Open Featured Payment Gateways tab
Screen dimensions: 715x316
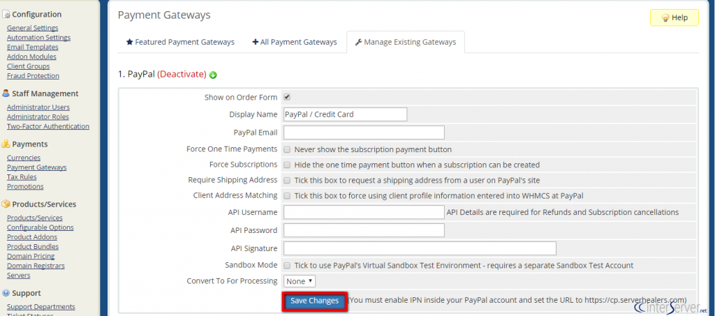click(180, 42)
